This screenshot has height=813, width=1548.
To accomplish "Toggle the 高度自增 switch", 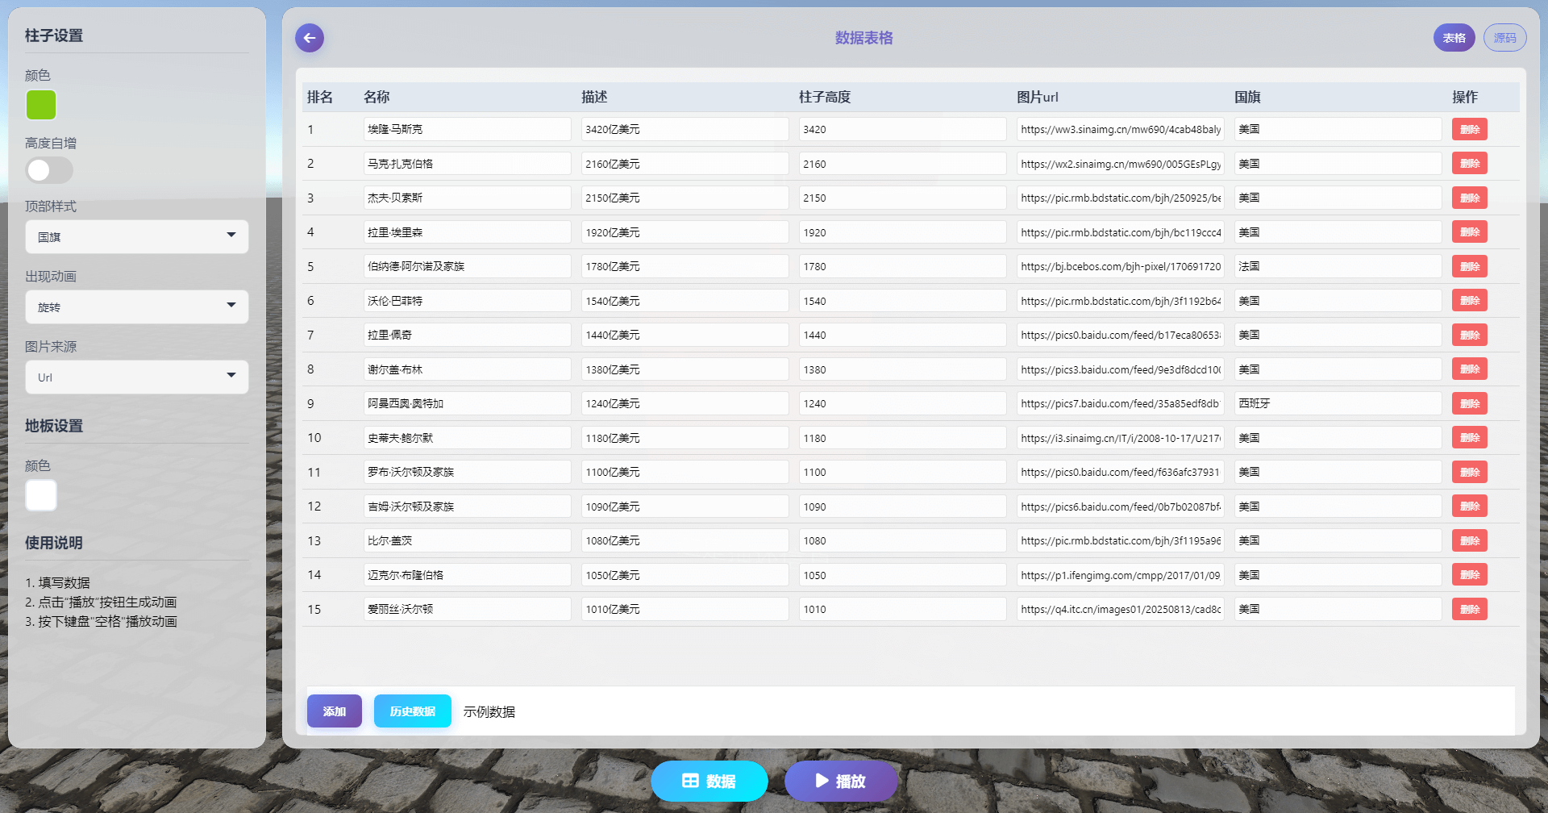I will (49, 170).
